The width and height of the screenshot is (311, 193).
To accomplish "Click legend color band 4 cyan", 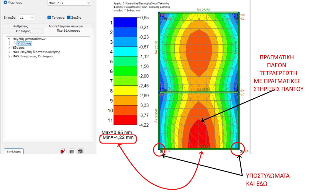I will click(x=125, y=51).
